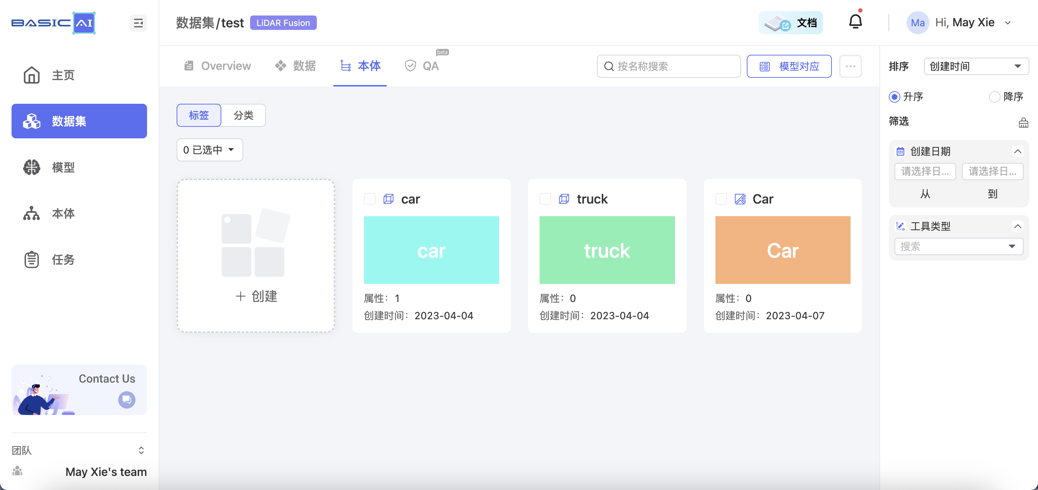The image size is (1038, 490).
Task: Open the 文档 documentation link
Action: point(791,23)
